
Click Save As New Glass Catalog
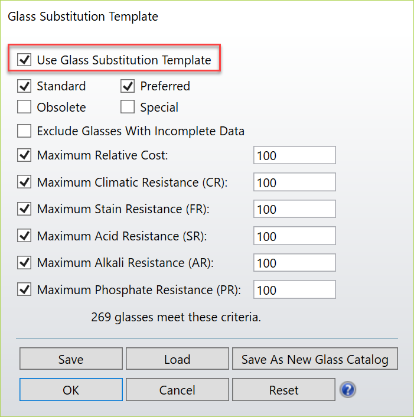point(315,359)
